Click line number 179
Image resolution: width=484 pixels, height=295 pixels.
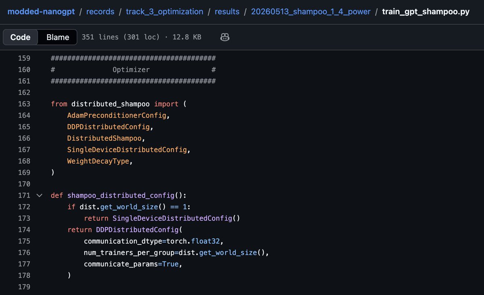(24, 287)
